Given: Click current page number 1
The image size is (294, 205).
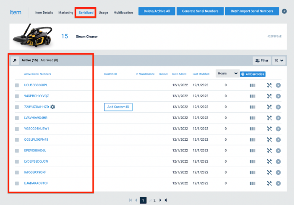Looking at the screenshot, I should click(143, 200).
